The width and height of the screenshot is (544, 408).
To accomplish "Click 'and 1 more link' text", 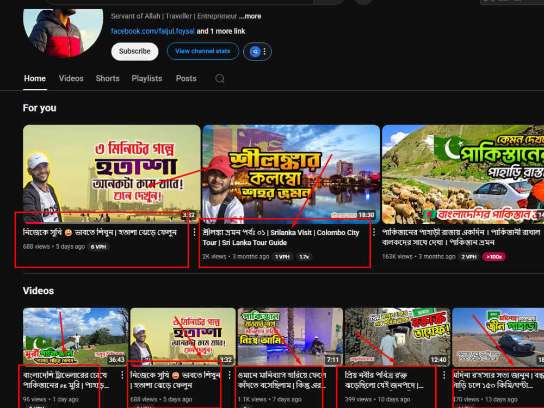I will click(221, 31).
